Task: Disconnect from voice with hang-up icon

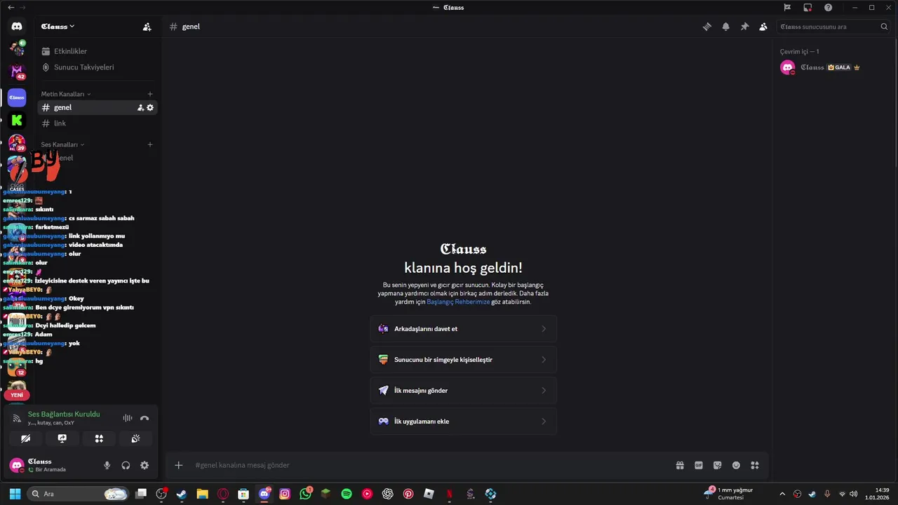Action: 145,418
